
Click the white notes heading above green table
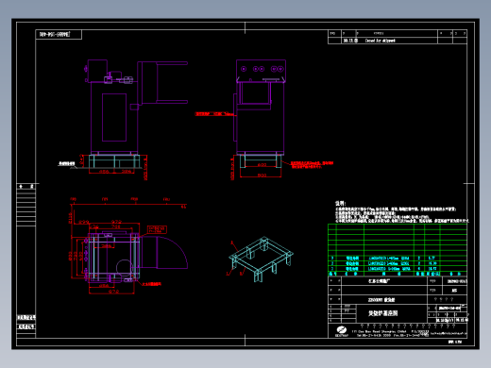(340, 204)
